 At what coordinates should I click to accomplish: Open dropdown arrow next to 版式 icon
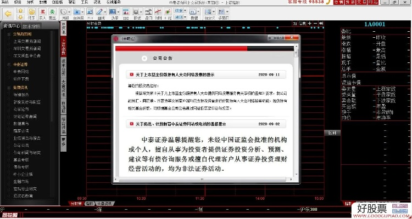click(142, 12)
